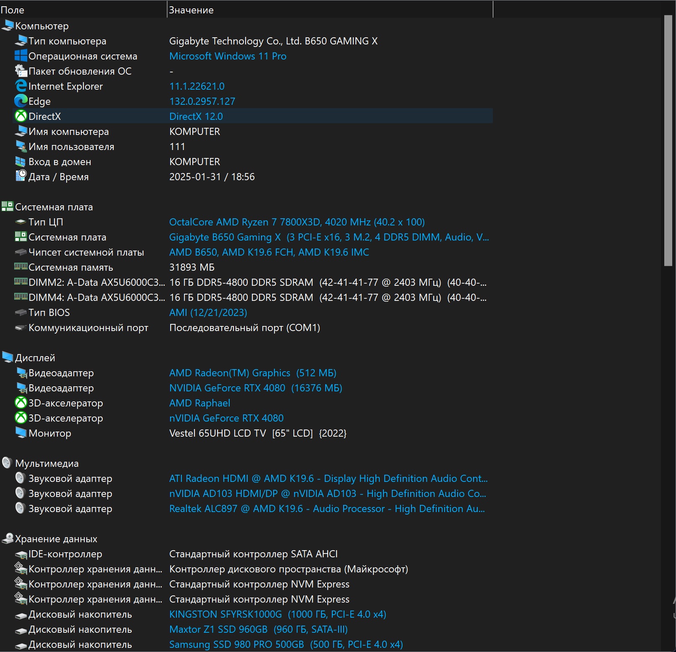The width and height of the screenshot is (676, 652).
Task: Open the Samsung SSD 980 PRO 500GB link
Action: click(286, 644)
